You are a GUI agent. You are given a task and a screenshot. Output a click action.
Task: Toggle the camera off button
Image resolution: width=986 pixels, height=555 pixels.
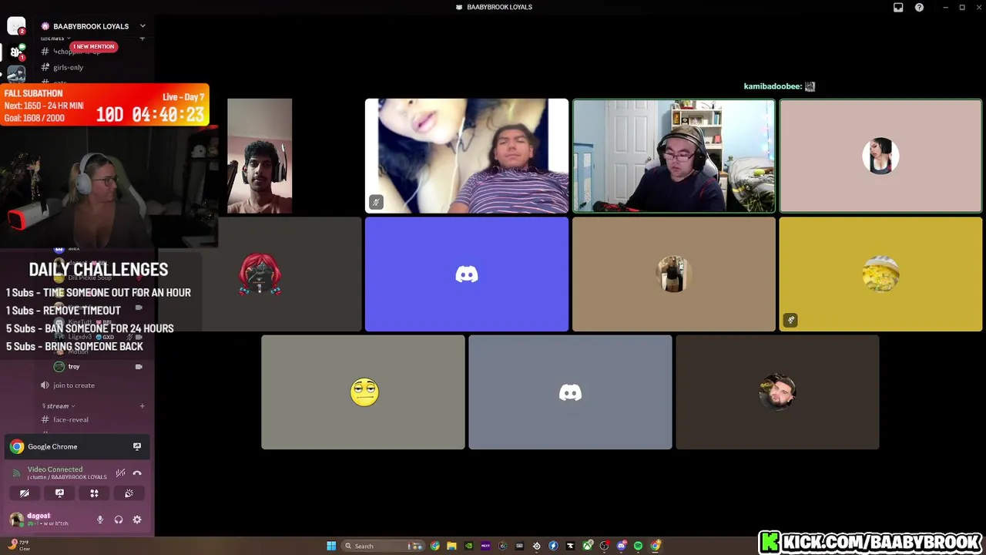(x=25, y=493)
